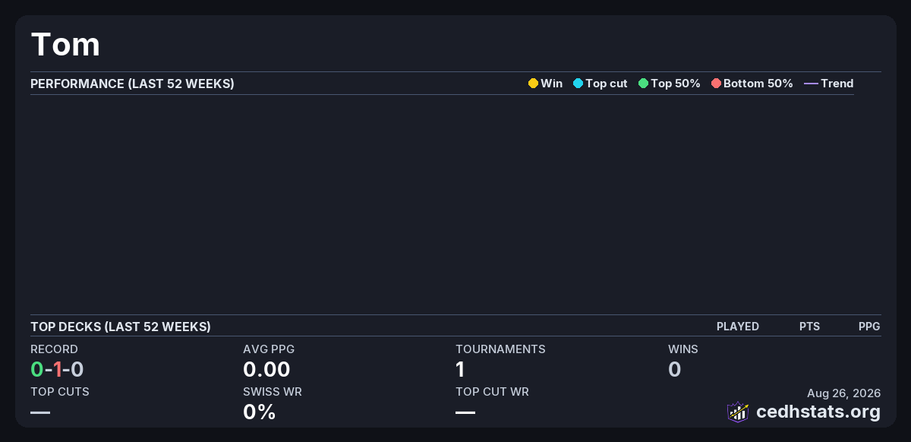Click the 0.00 average PPG value
911x442 pixels.
[266, 370]
